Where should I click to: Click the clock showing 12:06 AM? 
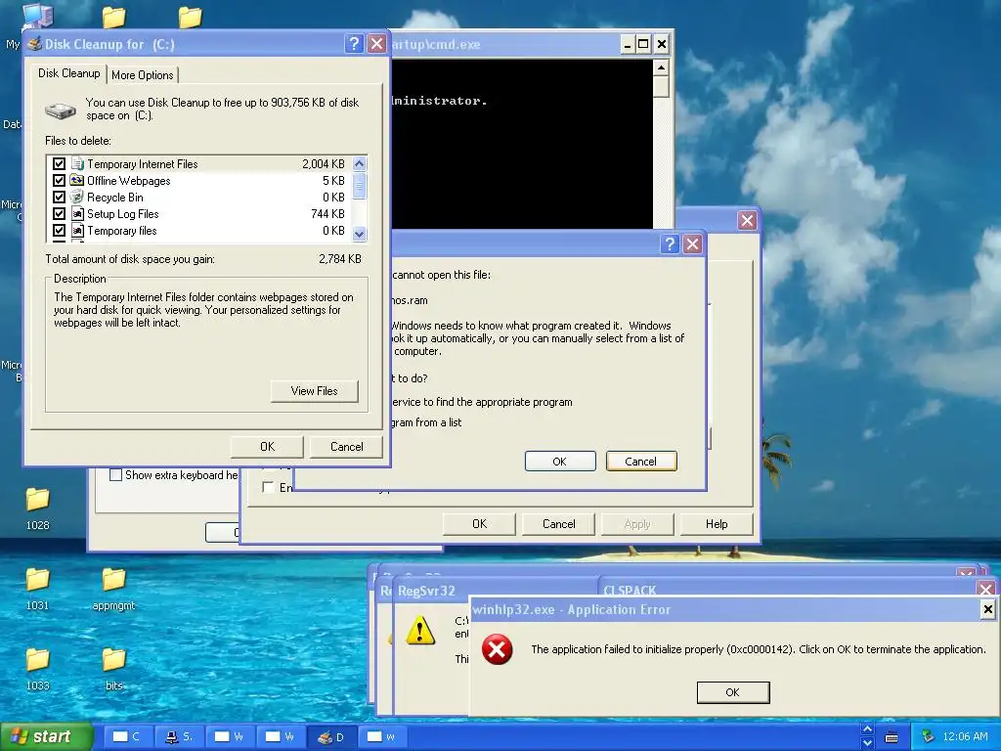(965, 736)
